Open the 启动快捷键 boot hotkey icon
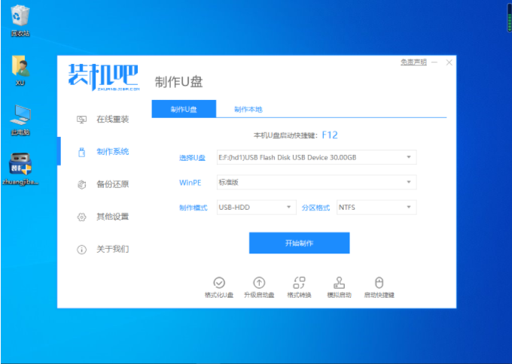The width and height of the screenshot is (512, 364). 379,283
